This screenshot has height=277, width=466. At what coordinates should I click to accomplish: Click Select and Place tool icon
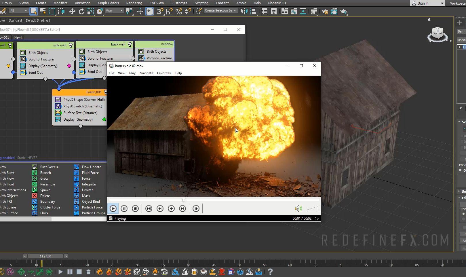pyautogui.click(x=100, y=11)
